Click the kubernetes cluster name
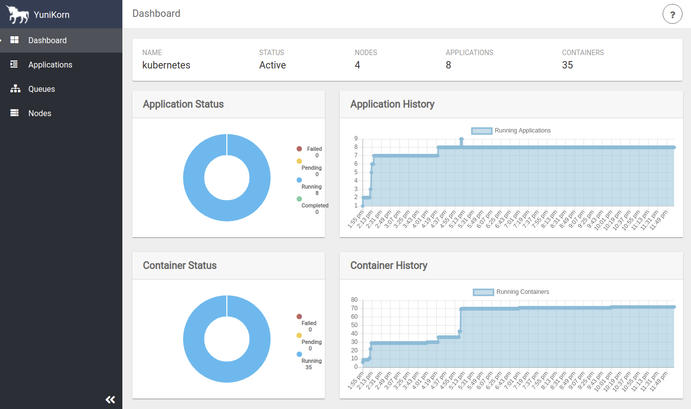This screenshot has height=409, width=691. 166,65
